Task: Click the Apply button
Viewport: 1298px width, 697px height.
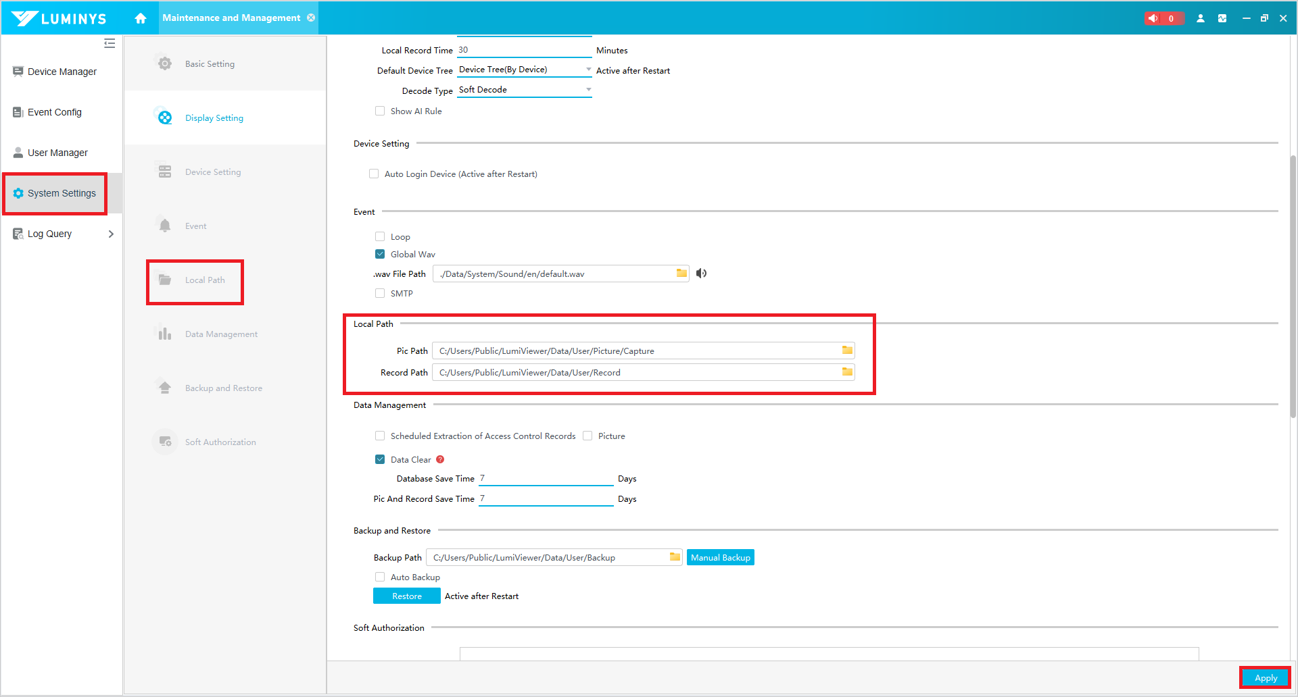Action: 1265,677
